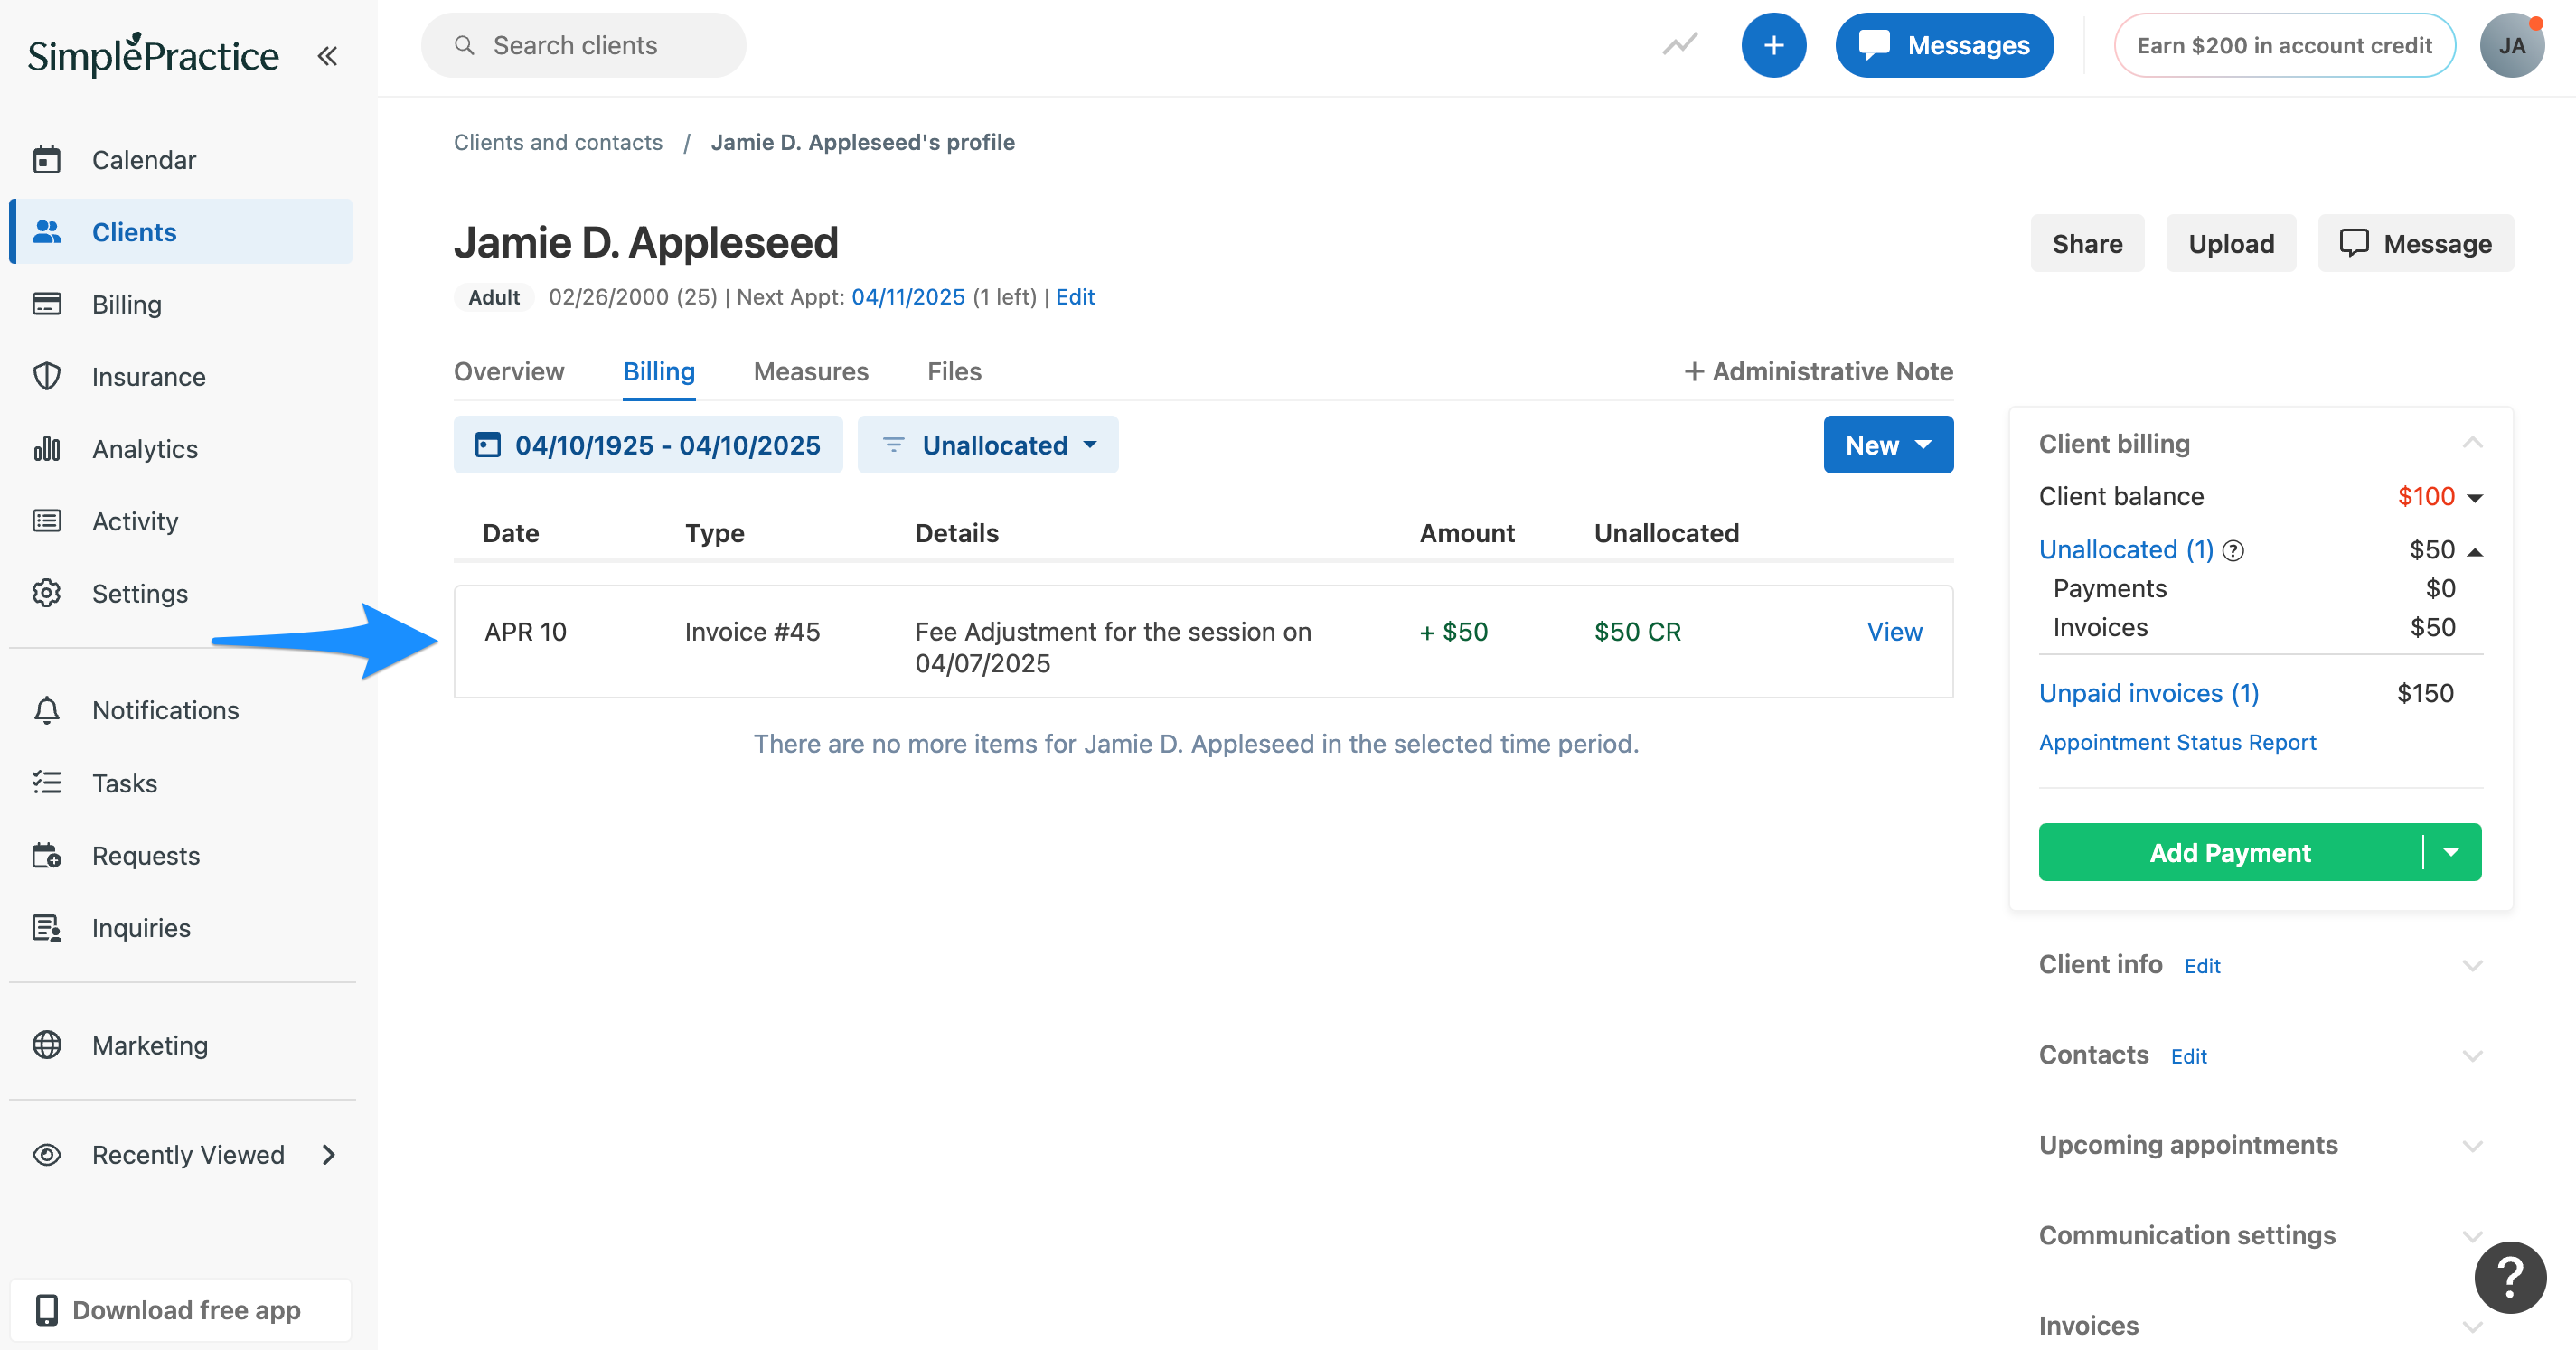Expand the Client info section
Viewport: 2576px width, 1350px height.
click(2474, 964)
